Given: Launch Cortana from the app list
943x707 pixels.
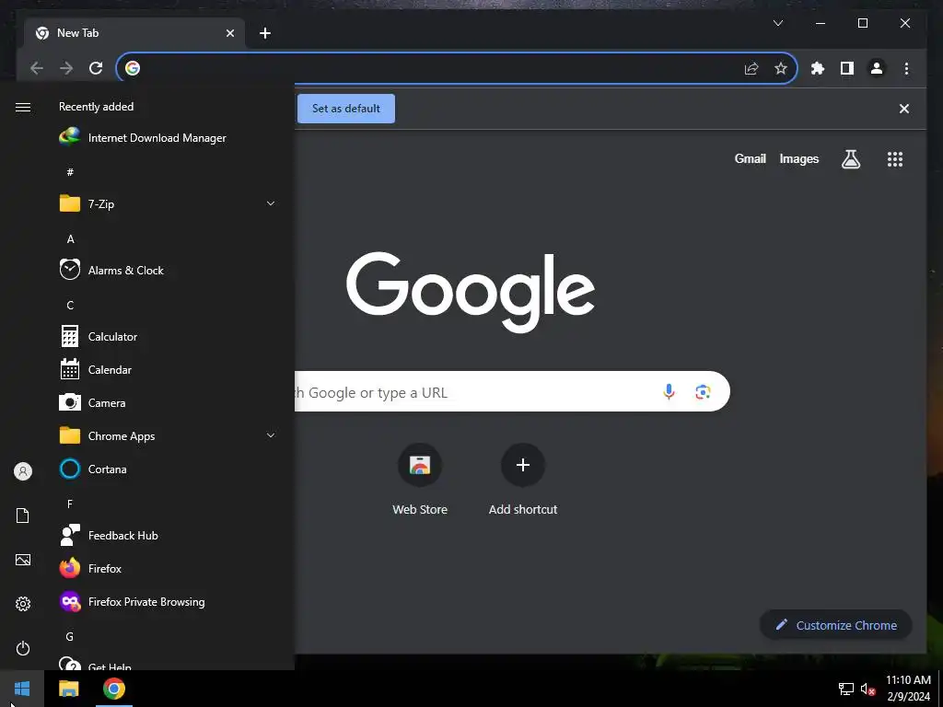Looking at the screenshot, I should pos(169,469).
